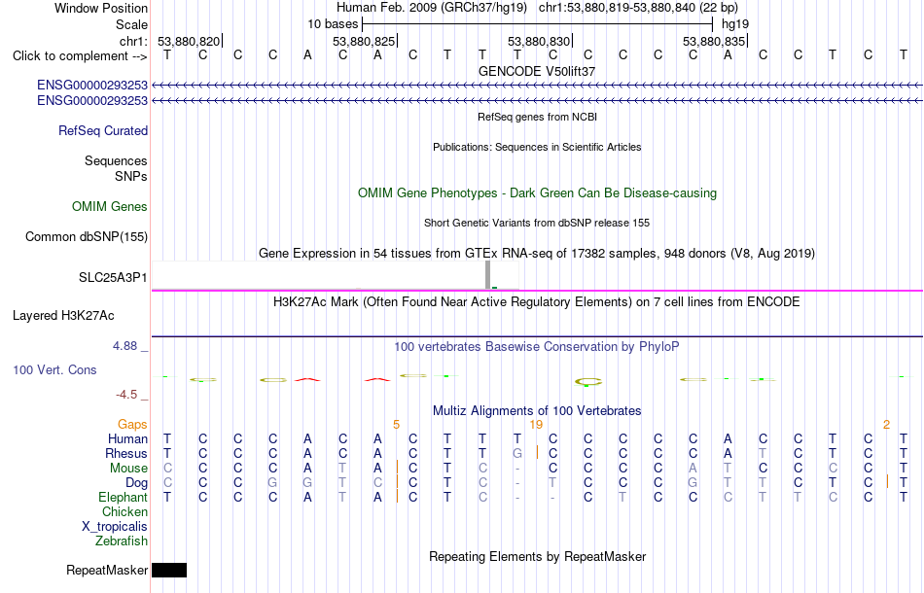Open the RefSeq Curated track label
Viewport: 924px width, 593px height.
[103, 130]
